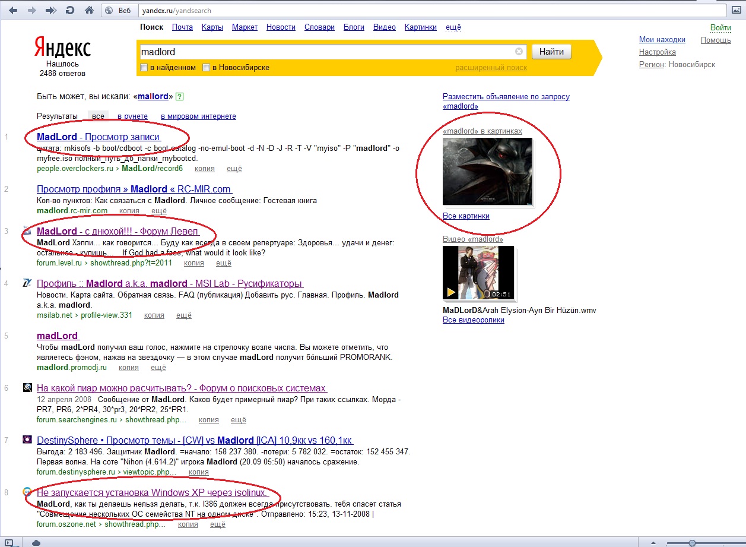Open the Веб address bar badge dropdown
This screenshot has width=746, height=547.
[119, 11]
